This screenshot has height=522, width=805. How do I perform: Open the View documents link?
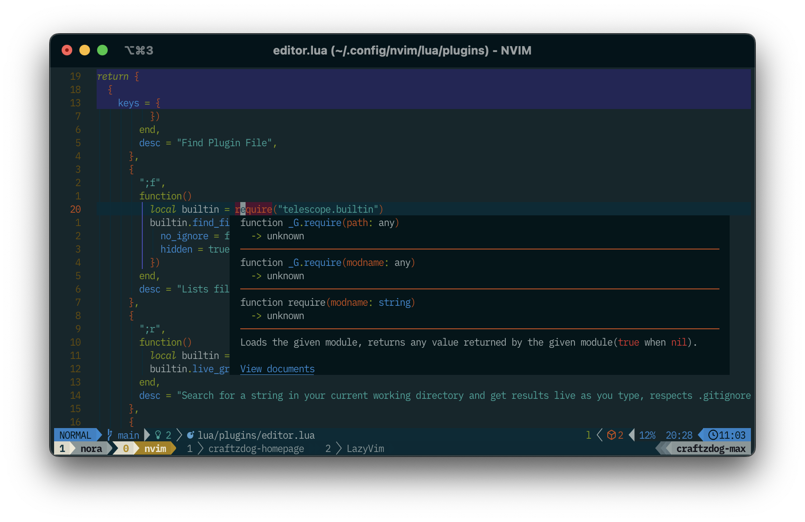tap(277, 369)
